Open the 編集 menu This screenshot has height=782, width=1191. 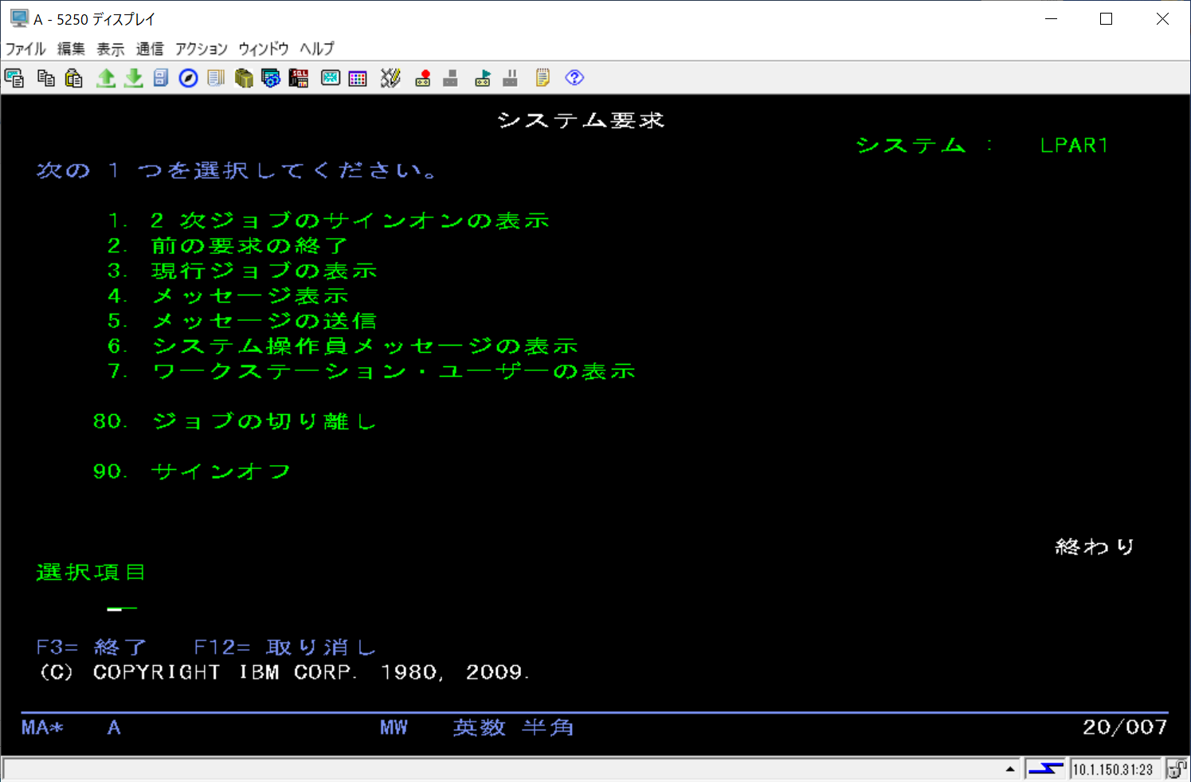point(71,49)
